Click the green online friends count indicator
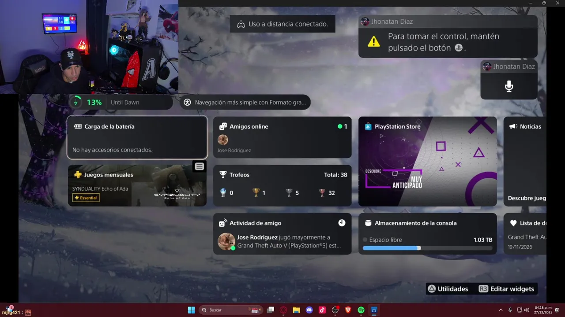 (343, 126)
